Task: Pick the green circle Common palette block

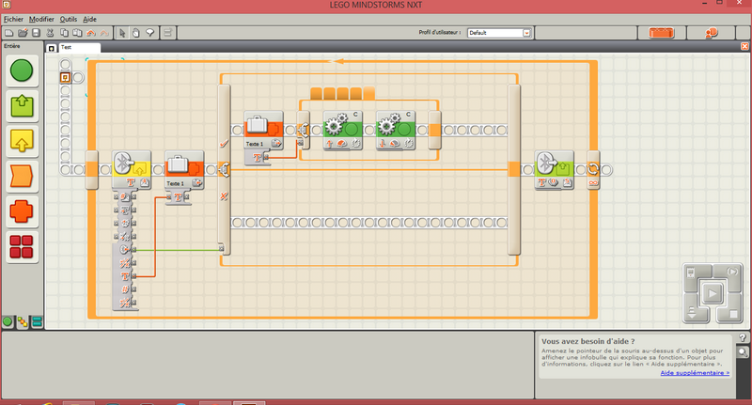Action: [x=22, y=70]
